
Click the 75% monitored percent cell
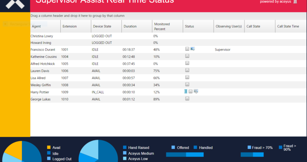pyautogui.click(x=156, y=71)
